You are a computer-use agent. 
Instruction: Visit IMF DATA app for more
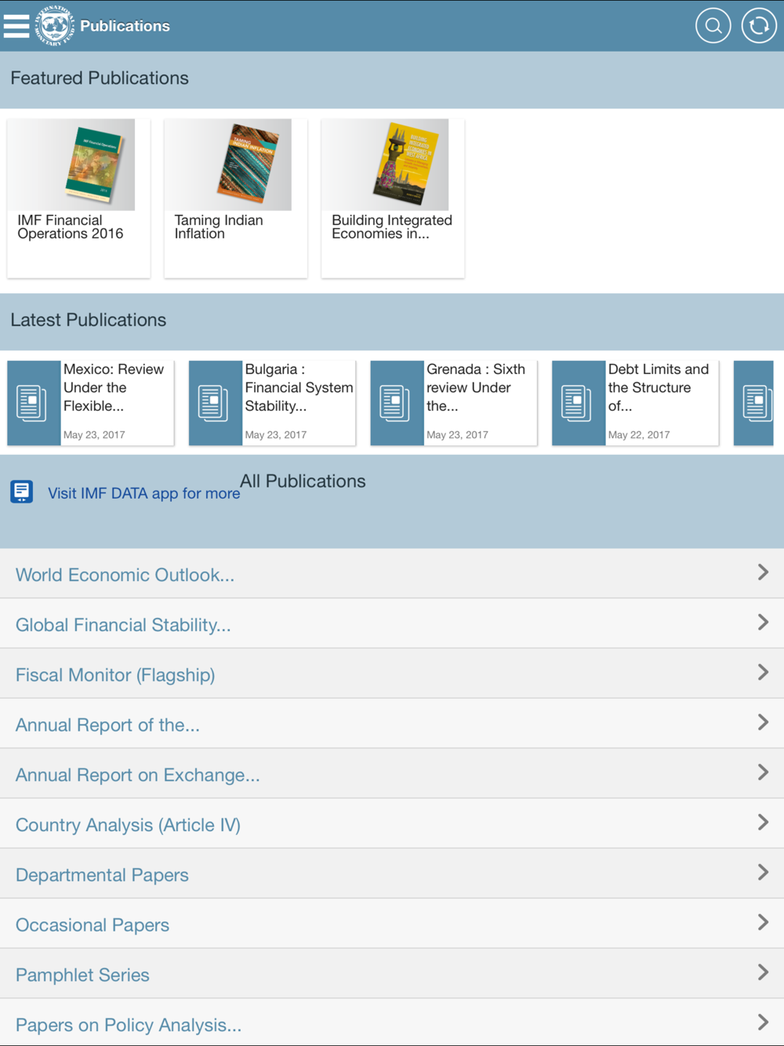144,493
